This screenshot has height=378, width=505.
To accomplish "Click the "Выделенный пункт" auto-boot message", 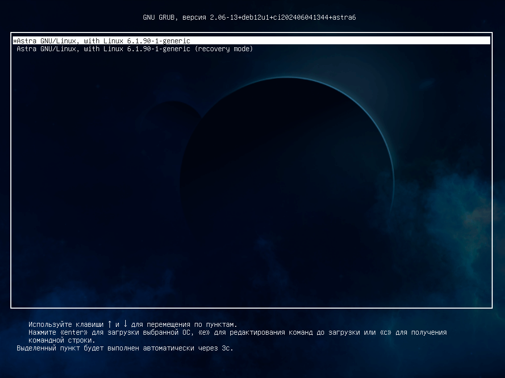I will coord(48,348).
